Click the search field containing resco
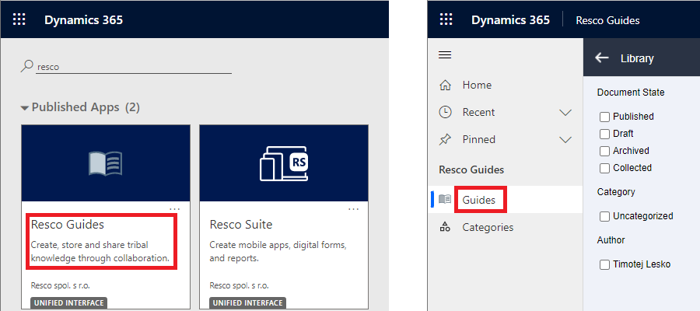The image size is (700, 311). pyautogui.click(x=132, y=67)
